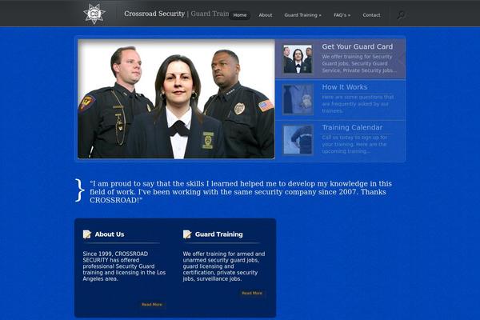Click the Crossroad Security site title

[154, 14]
